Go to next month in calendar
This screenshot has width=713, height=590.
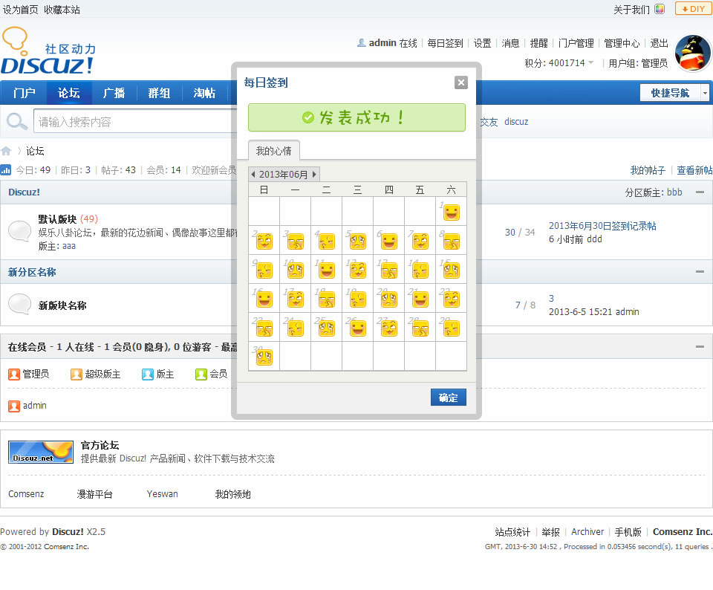pos(314,175)
